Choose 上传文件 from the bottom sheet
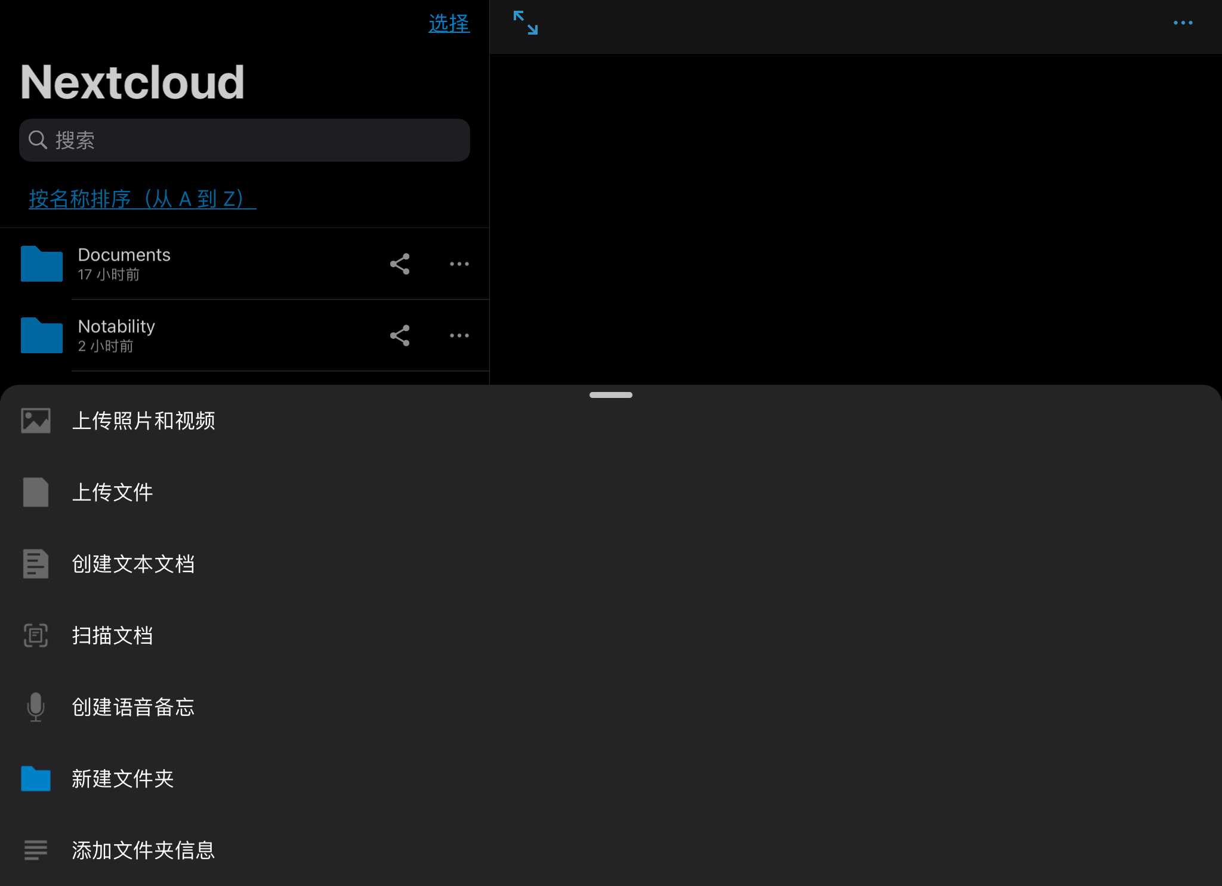1222x886 pixels. (x=611, y=492)
